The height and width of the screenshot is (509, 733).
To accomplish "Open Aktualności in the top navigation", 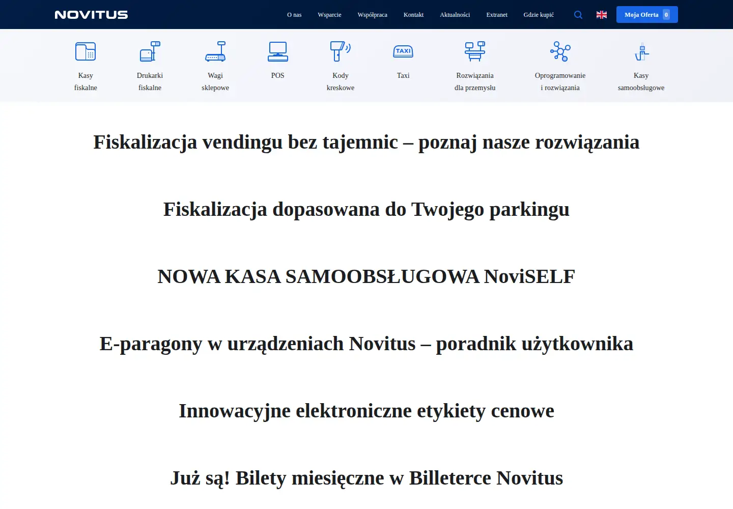I will coord(455,15).
